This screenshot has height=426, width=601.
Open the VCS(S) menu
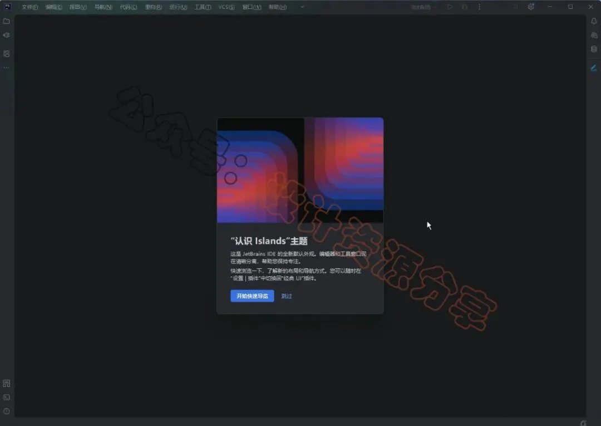point(226,7)
